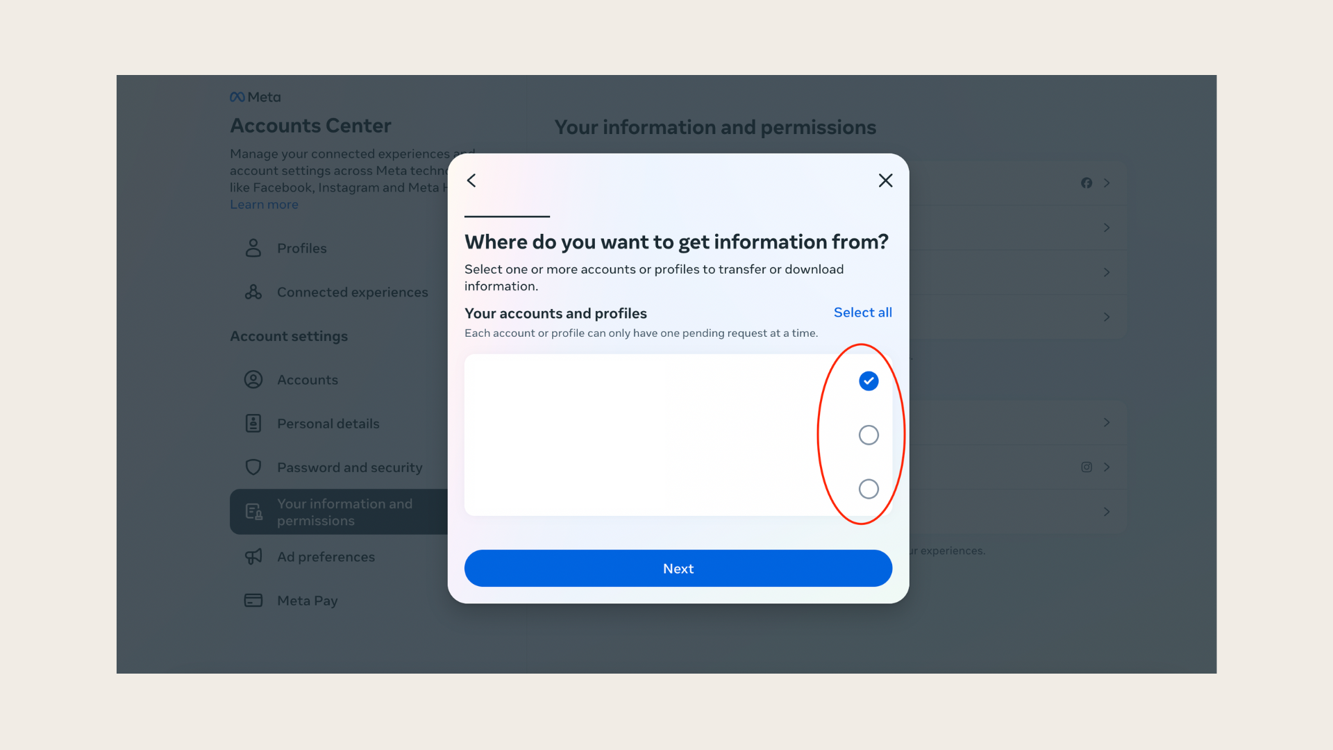Click the Connected experiences icon

(252, 292)
